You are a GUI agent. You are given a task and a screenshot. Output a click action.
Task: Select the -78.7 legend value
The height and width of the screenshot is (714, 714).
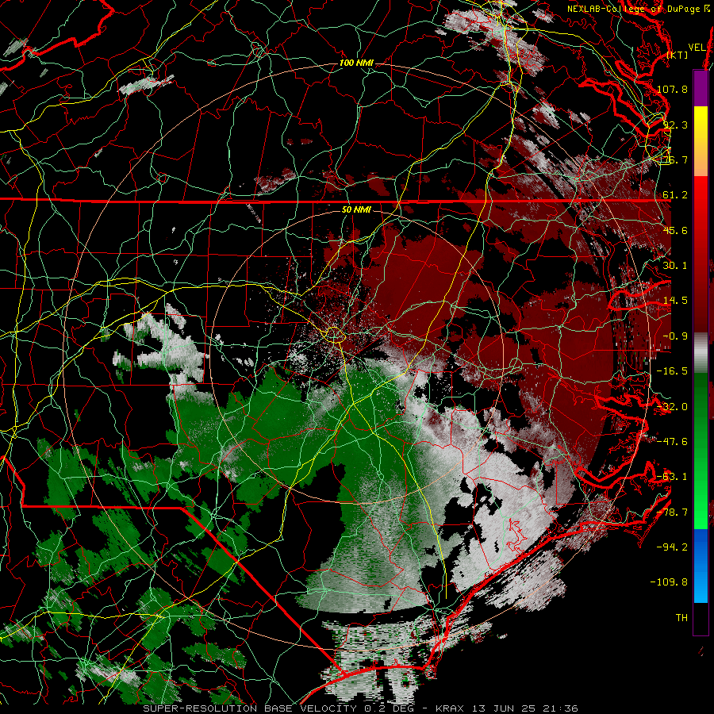coord(672,512)
